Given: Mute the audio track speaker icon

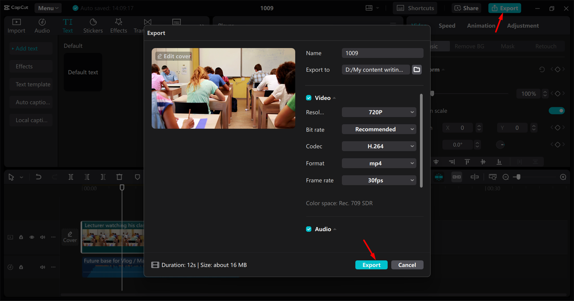Looking at the screenshot, I should (x=43, y=267).
